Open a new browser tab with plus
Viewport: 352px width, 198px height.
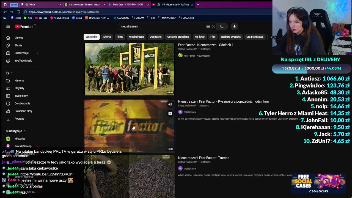198,4
